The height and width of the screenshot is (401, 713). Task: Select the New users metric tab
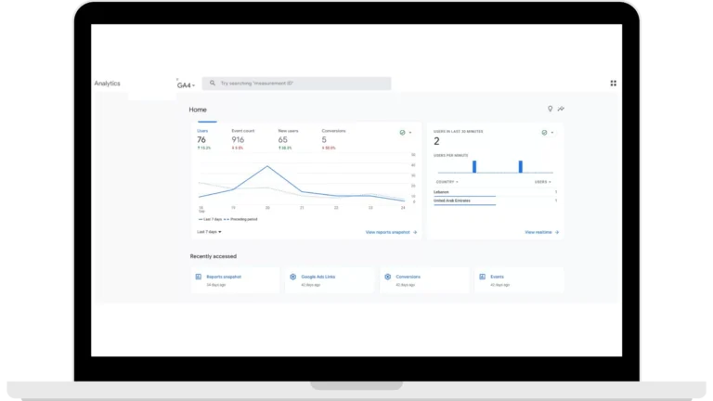click(x=288, y=139)
